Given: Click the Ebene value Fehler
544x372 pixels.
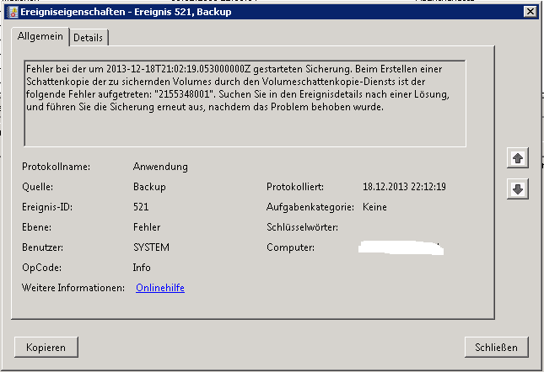Looking at the screenshot, I should (148, 227).
